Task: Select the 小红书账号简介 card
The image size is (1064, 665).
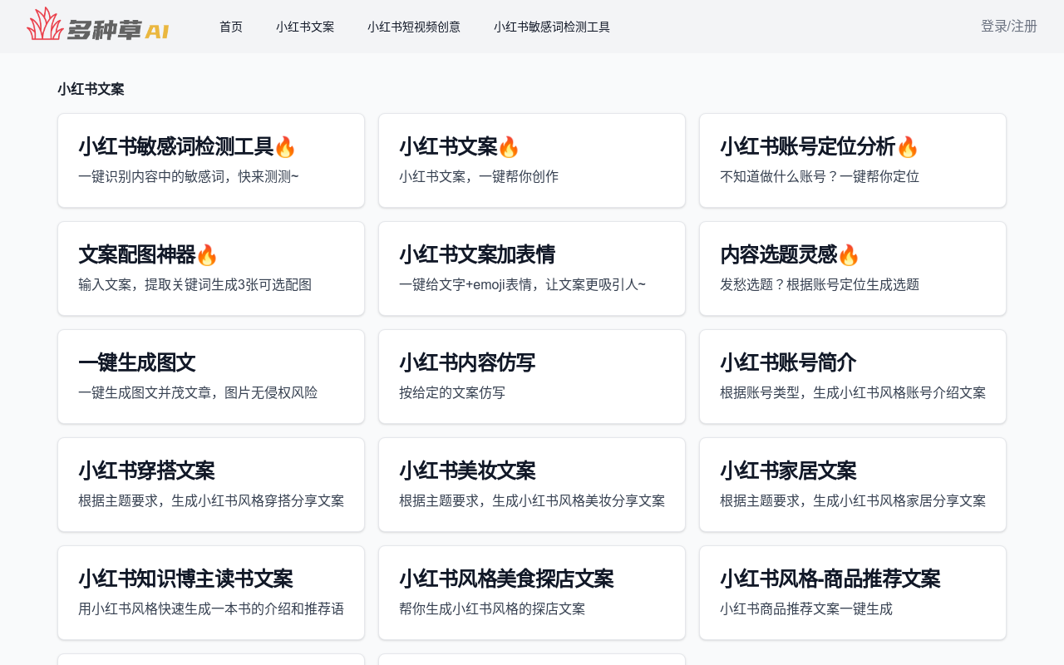Action: [x=853, y=377]
